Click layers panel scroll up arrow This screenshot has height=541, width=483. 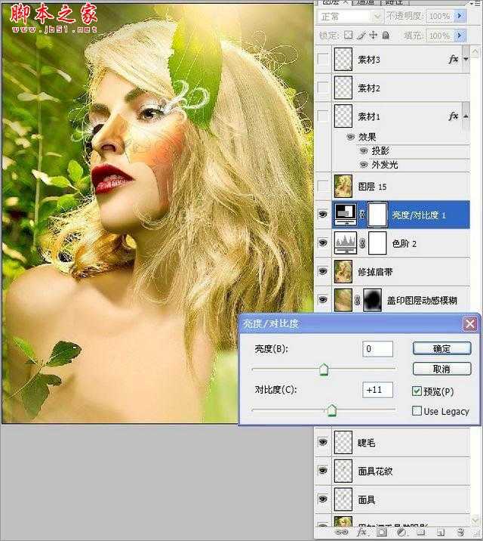(475, 51)
